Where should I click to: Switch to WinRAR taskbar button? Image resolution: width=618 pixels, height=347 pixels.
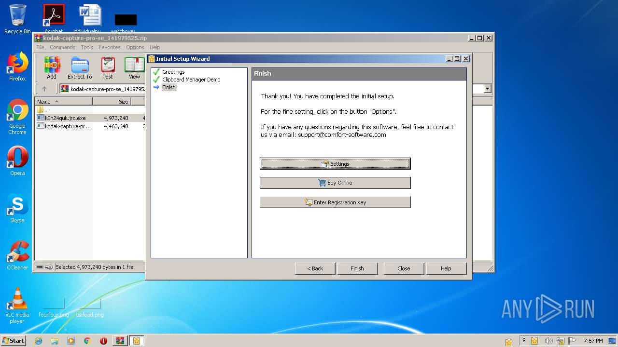tap(120, 341)
